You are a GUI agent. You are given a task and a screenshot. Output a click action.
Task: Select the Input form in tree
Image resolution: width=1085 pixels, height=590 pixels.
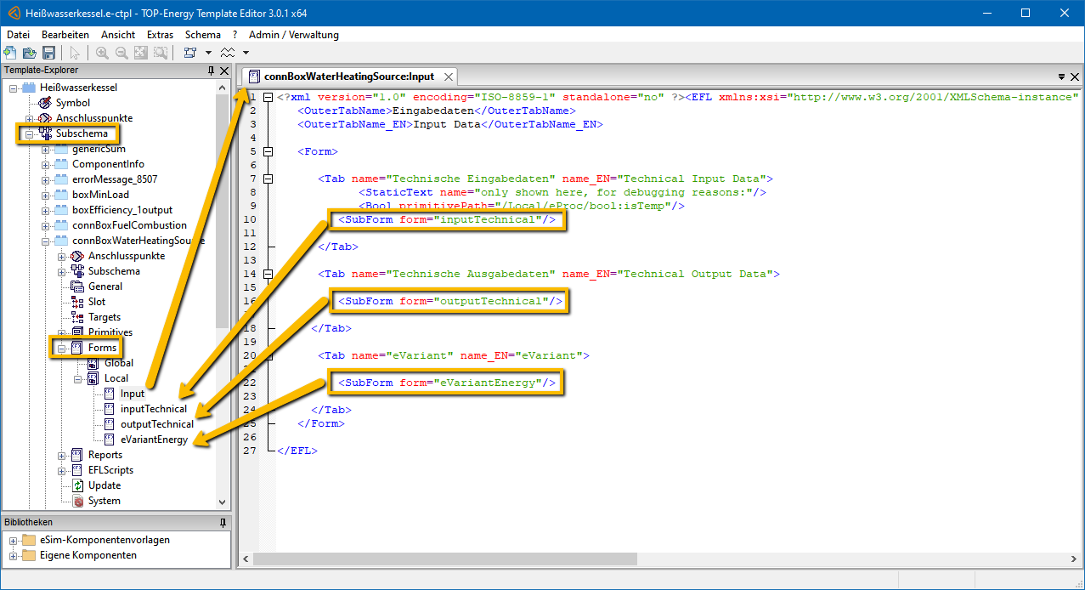133,394
